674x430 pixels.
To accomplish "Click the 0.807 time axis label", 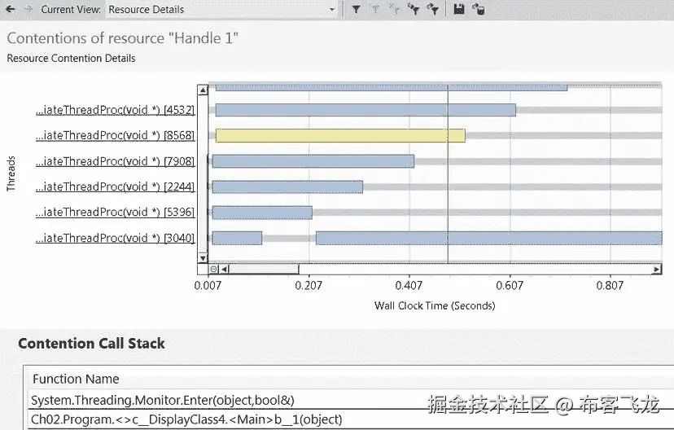I will point(610,286).
